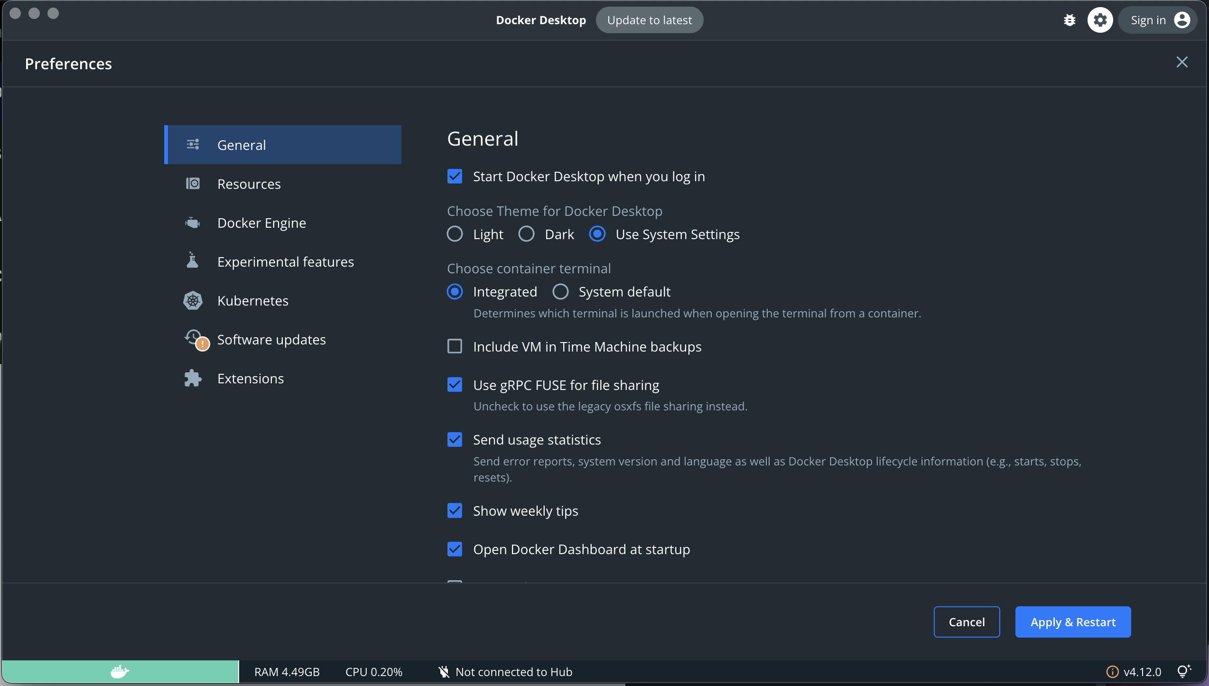Enable Include VM in Time Machine backups
1209x686 pixels.
(455, 346)
